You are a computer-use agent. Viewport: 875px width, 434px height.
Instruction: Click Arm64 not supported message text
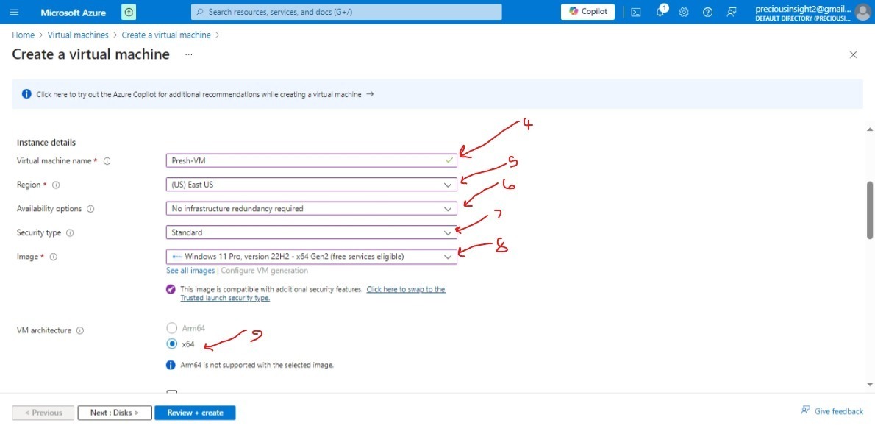click(257, 365)
